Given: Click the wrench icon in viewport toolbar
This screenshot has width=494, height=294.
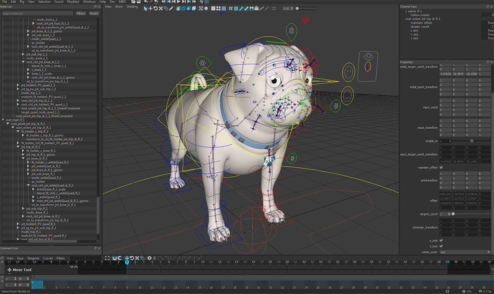Looking at the screenshot, I should coord(241,8).
